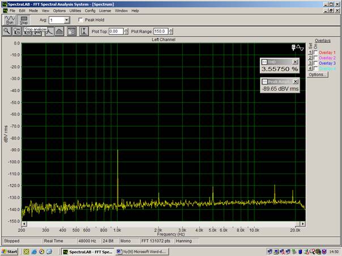Click the plot scrollbar's right arrow
The width and height of the screenshot is (342, 256).
coord(302,224)
